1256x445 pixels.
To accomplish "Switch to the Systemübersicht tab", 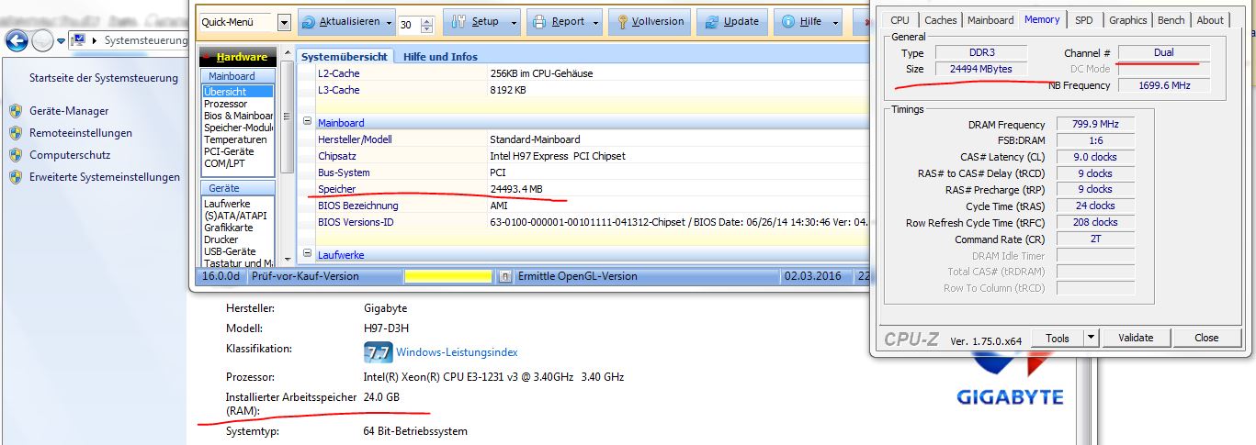I will pyautogui.click(x=345, y=56).
